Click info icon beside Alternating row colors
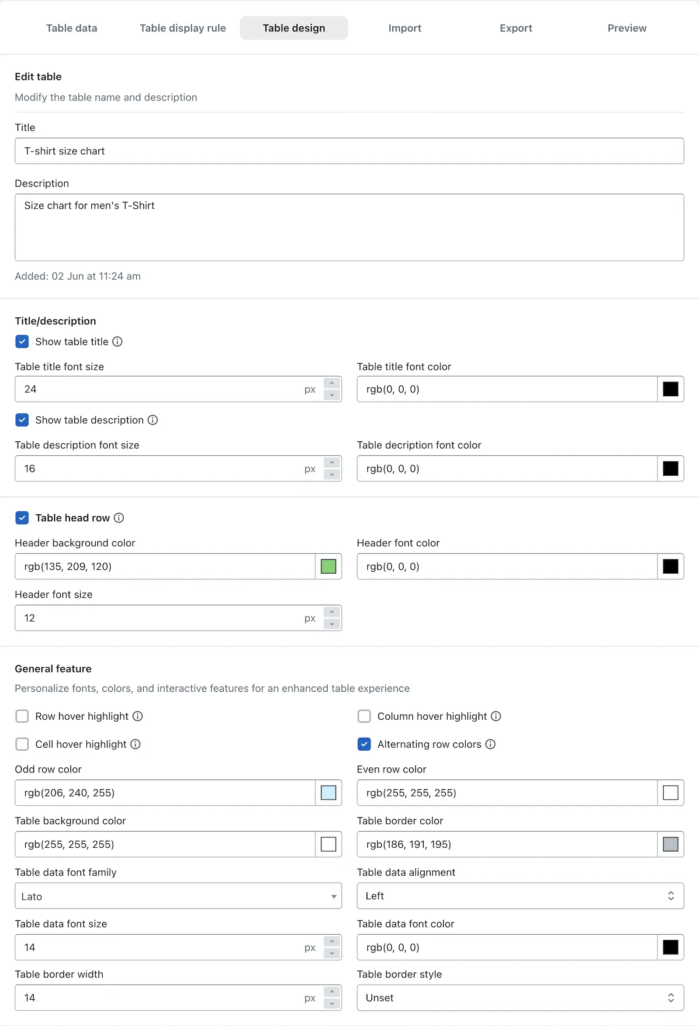 tap(490, 744)
